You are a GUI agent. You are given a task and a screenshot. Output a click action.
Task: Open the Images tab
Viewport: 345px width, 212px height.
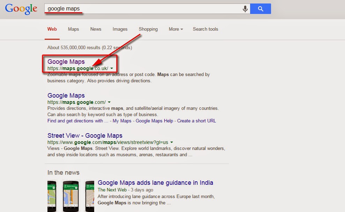coord(120,29)
